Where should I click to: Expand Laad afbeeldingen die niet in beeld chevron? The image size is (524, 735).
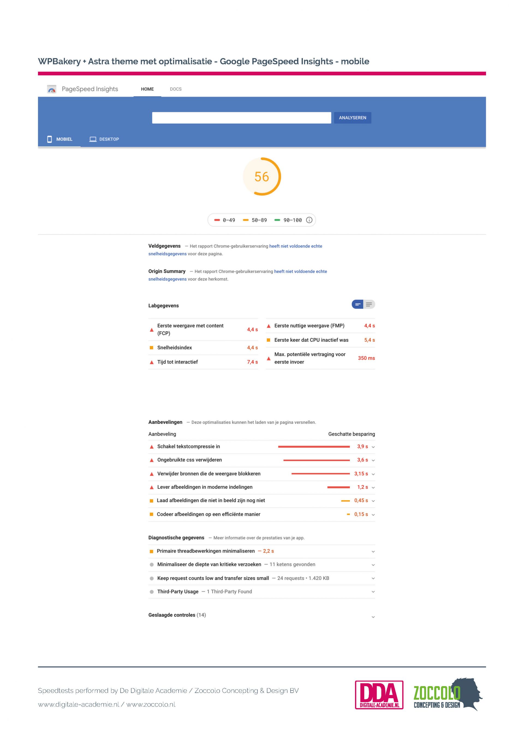coord(373,501)
